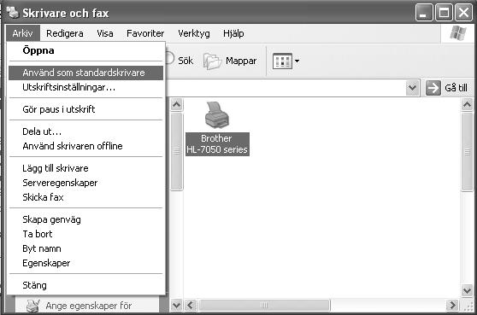The height and width of the screenshot is (315, 477).
Task: Click the side panel scrollbar down arrow
Action: 176,305
